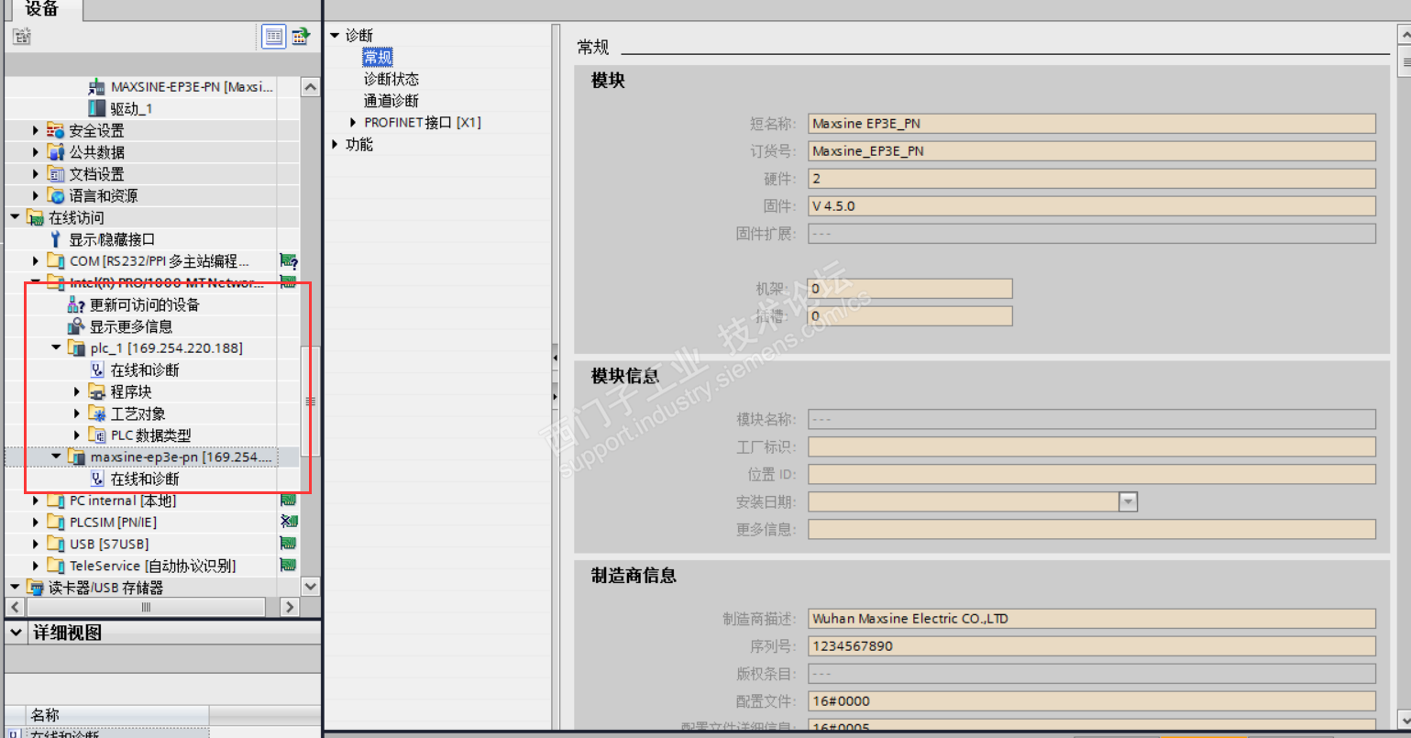Click the project tree scroll down arrow
This screenshot has height=738, width=1411.
311,587
